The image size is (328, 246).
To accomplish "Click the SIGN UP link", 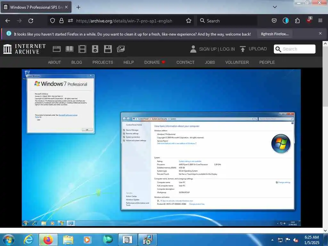I will tap(208, 49).
